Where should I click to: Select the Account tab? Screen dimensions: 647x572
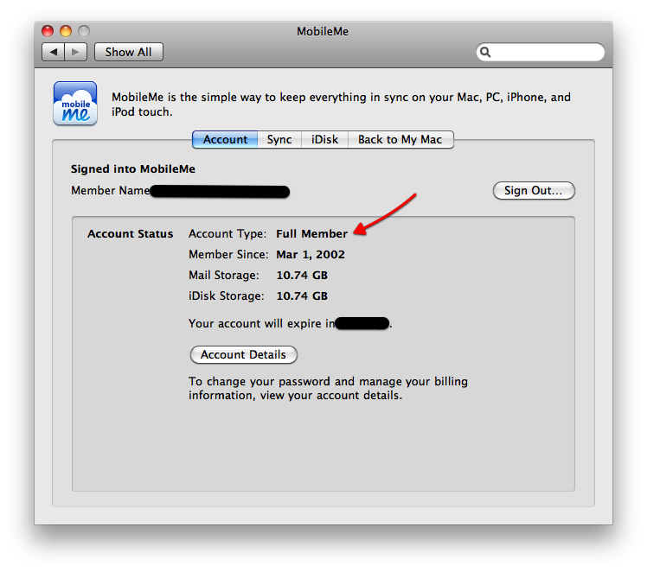coord(225,139)
